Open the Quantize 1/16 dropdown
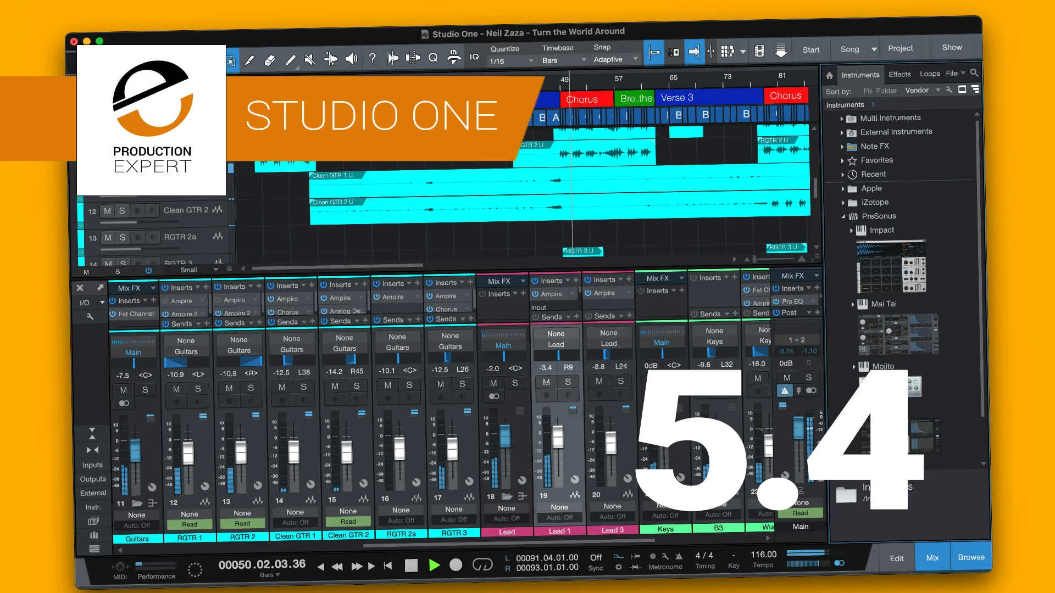This screenshot has width=1055, height=593. coord(511,61)
